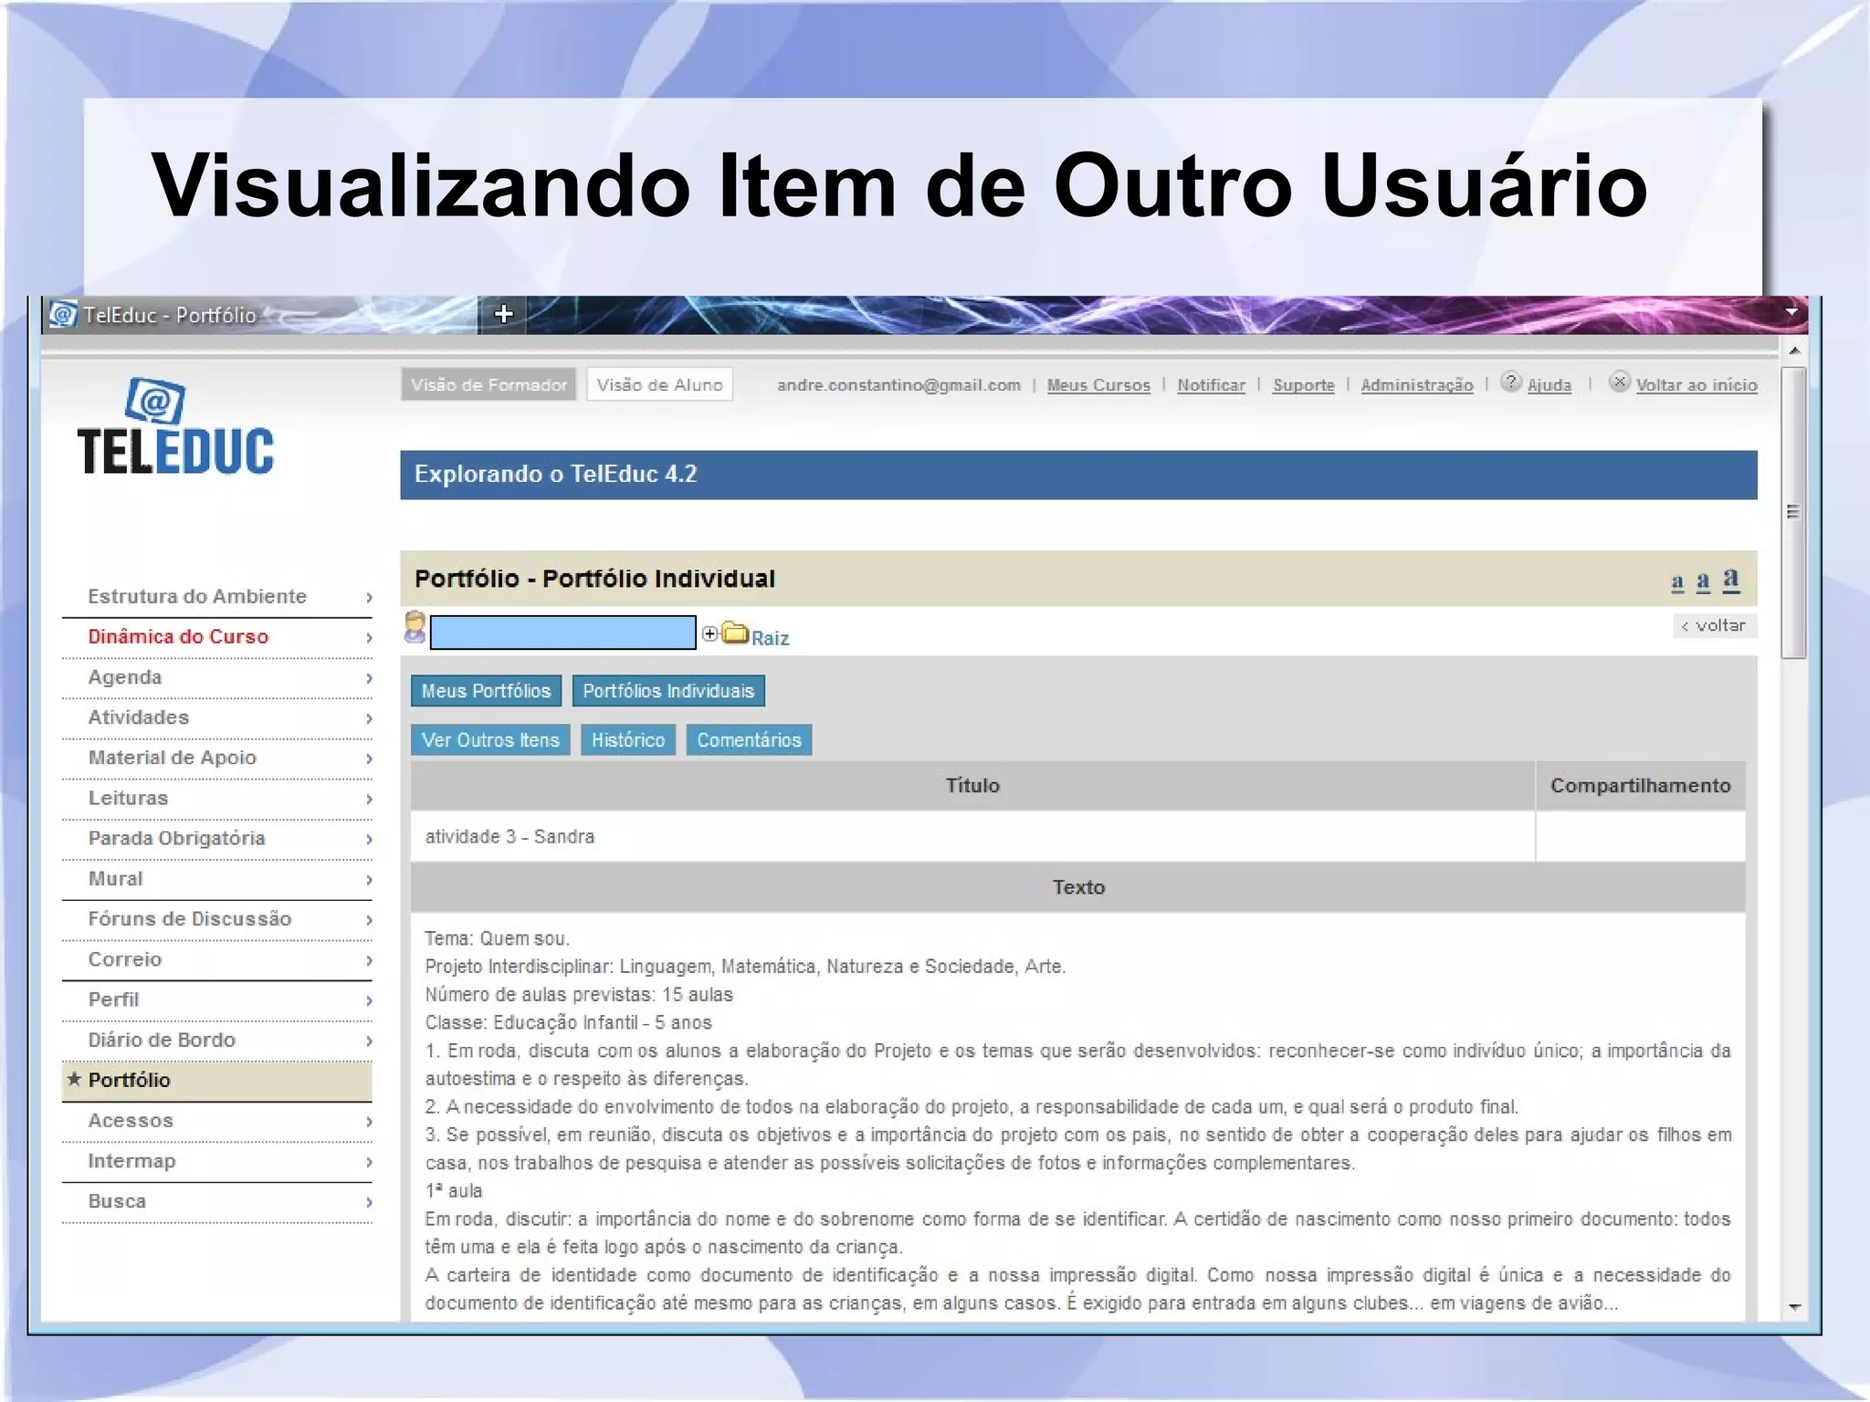Switch to Visão de Formador
Viewport: 1870px width, 1402px height.
pos(489,384)
